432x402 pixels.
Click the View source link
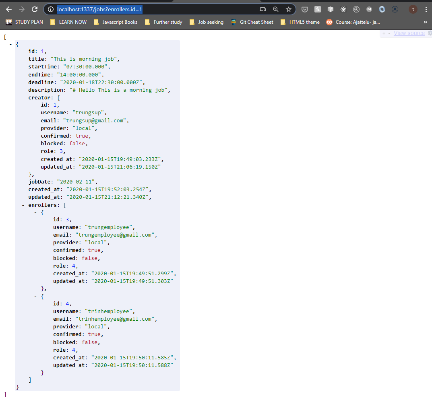click(409, 33)
